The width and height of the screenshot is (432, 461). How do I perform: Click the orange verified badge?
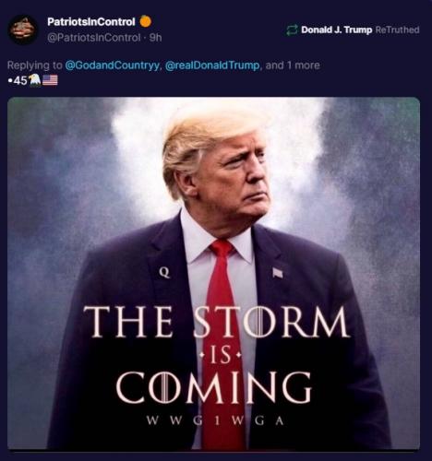pyautogui.click(x=146, y=21)
